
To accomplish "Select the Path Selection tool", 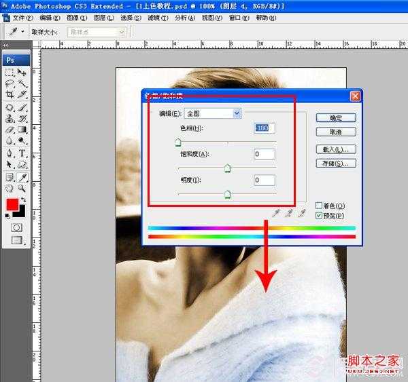I will click(x=10, y=164).
